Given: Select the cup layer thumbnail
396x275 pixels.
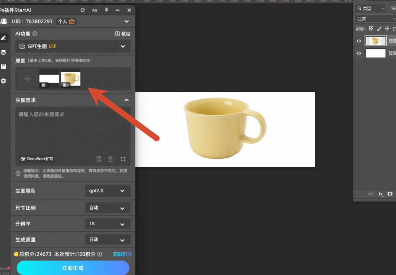Looking at the screenshot, I should coord(376,41).
